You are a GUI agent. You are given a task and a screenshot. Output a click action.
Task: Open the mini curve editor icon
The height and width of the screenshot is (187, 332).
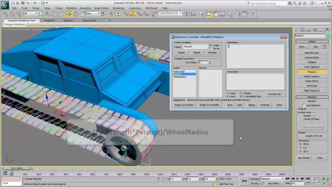click(5, 173)
